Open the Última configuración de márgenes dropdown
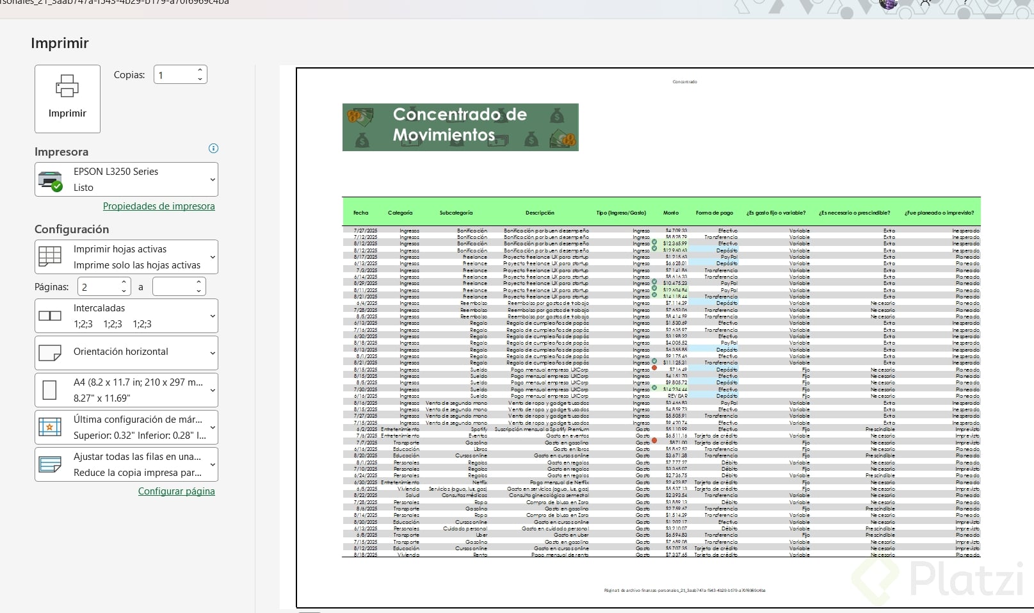The image size is (1034, 613). click(126, 427)
